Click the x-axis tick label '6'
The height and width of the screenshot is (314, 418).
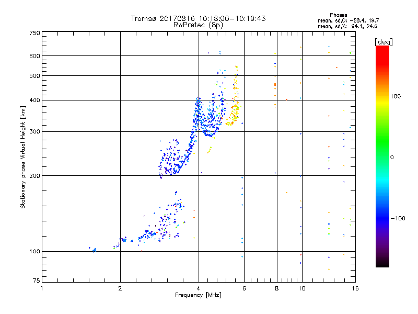(244, 288)
